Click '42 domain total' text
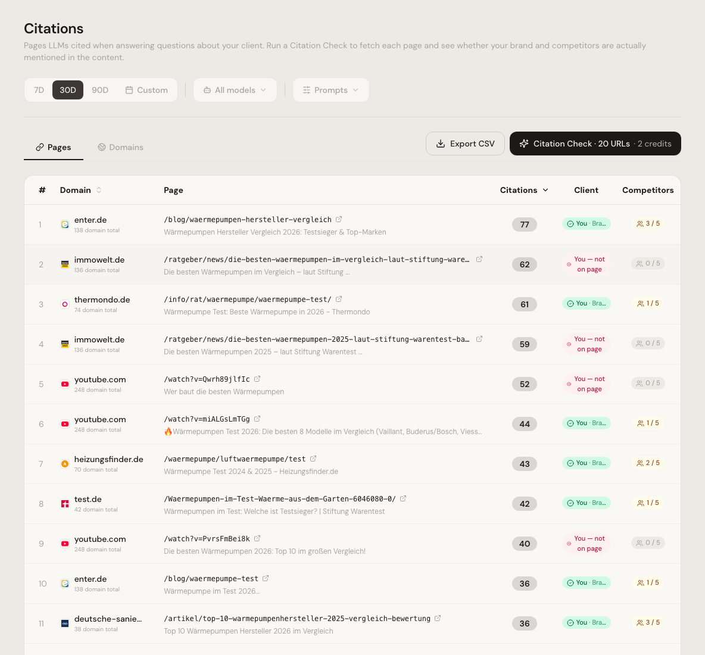Screen dimensions: 705x655 96,510
